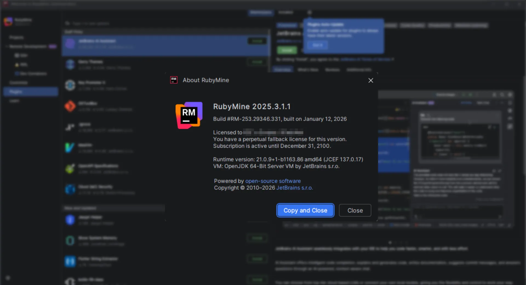The image size is (526, 285).
Task: Follow the JetBrains s.r.o. link
Action: pyautogui.click(x=295, y=188)
